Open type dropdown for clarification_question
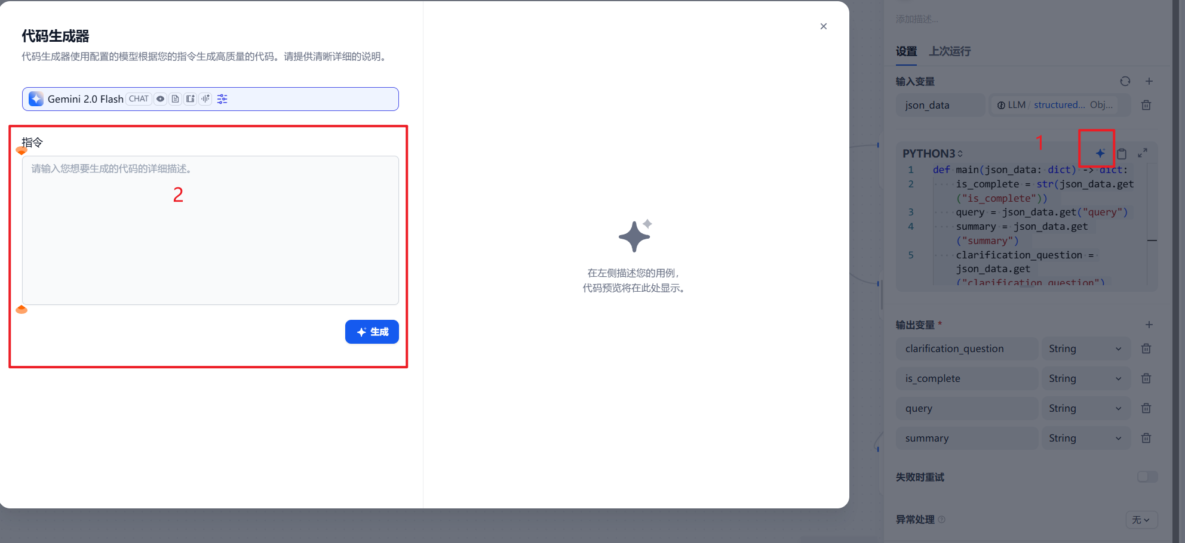1185x543 pixels. point(1086,348)
